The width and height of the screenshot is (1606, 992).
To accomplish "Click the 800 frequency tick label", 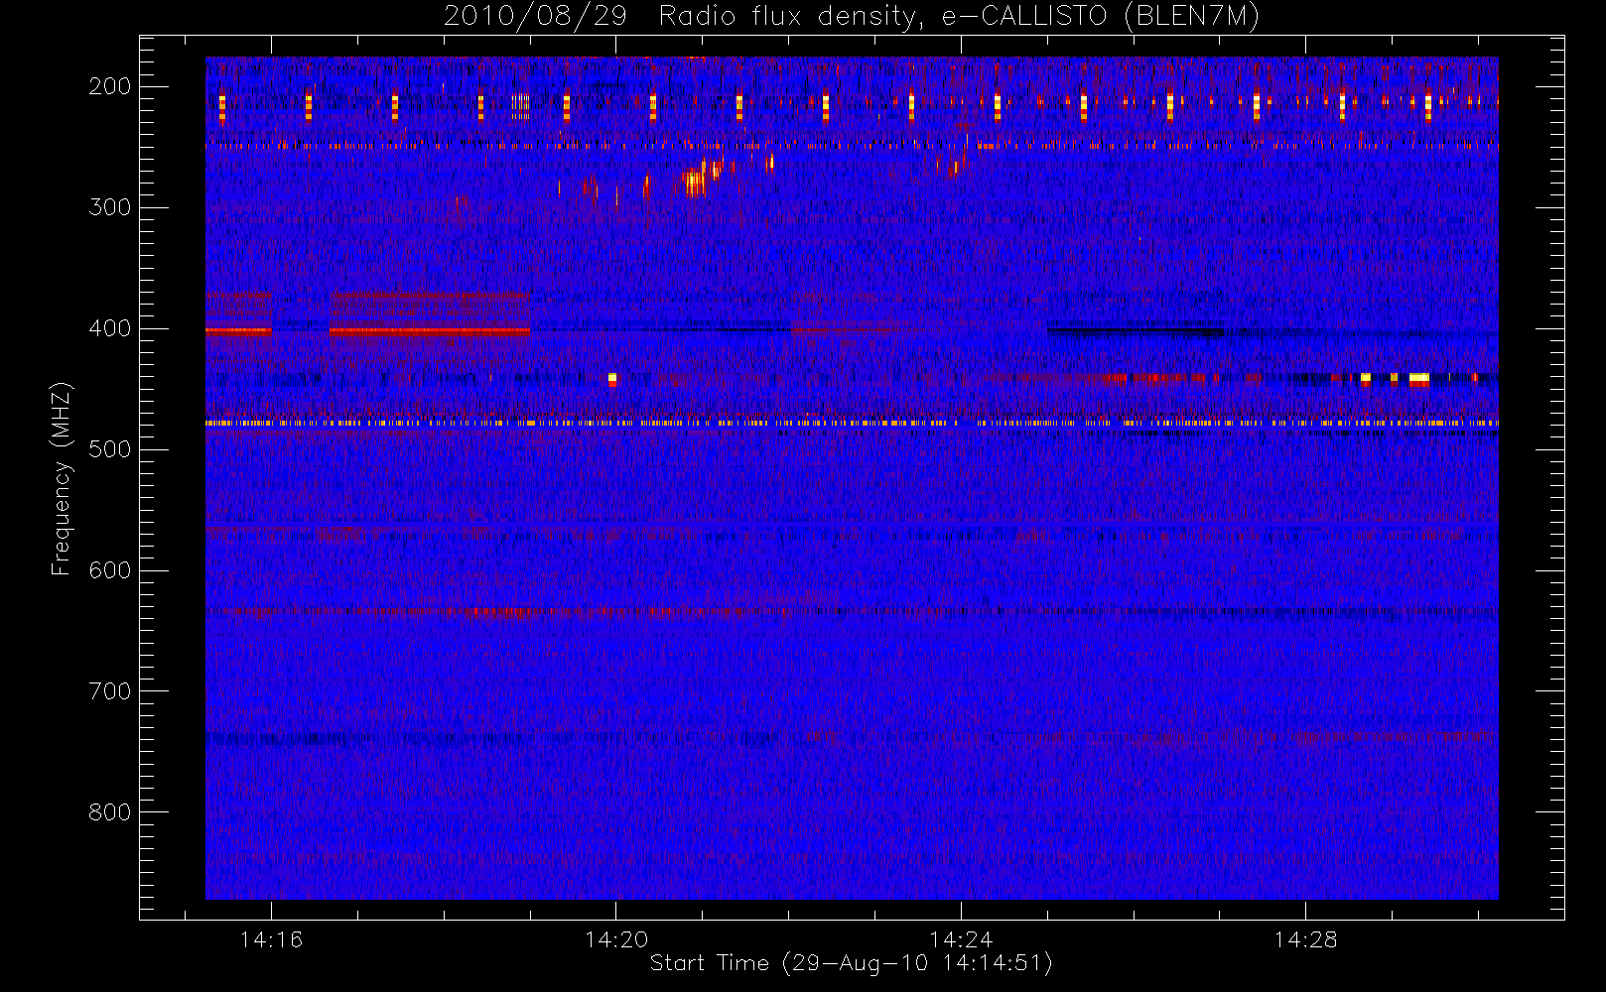I will (x=109, y=812).
